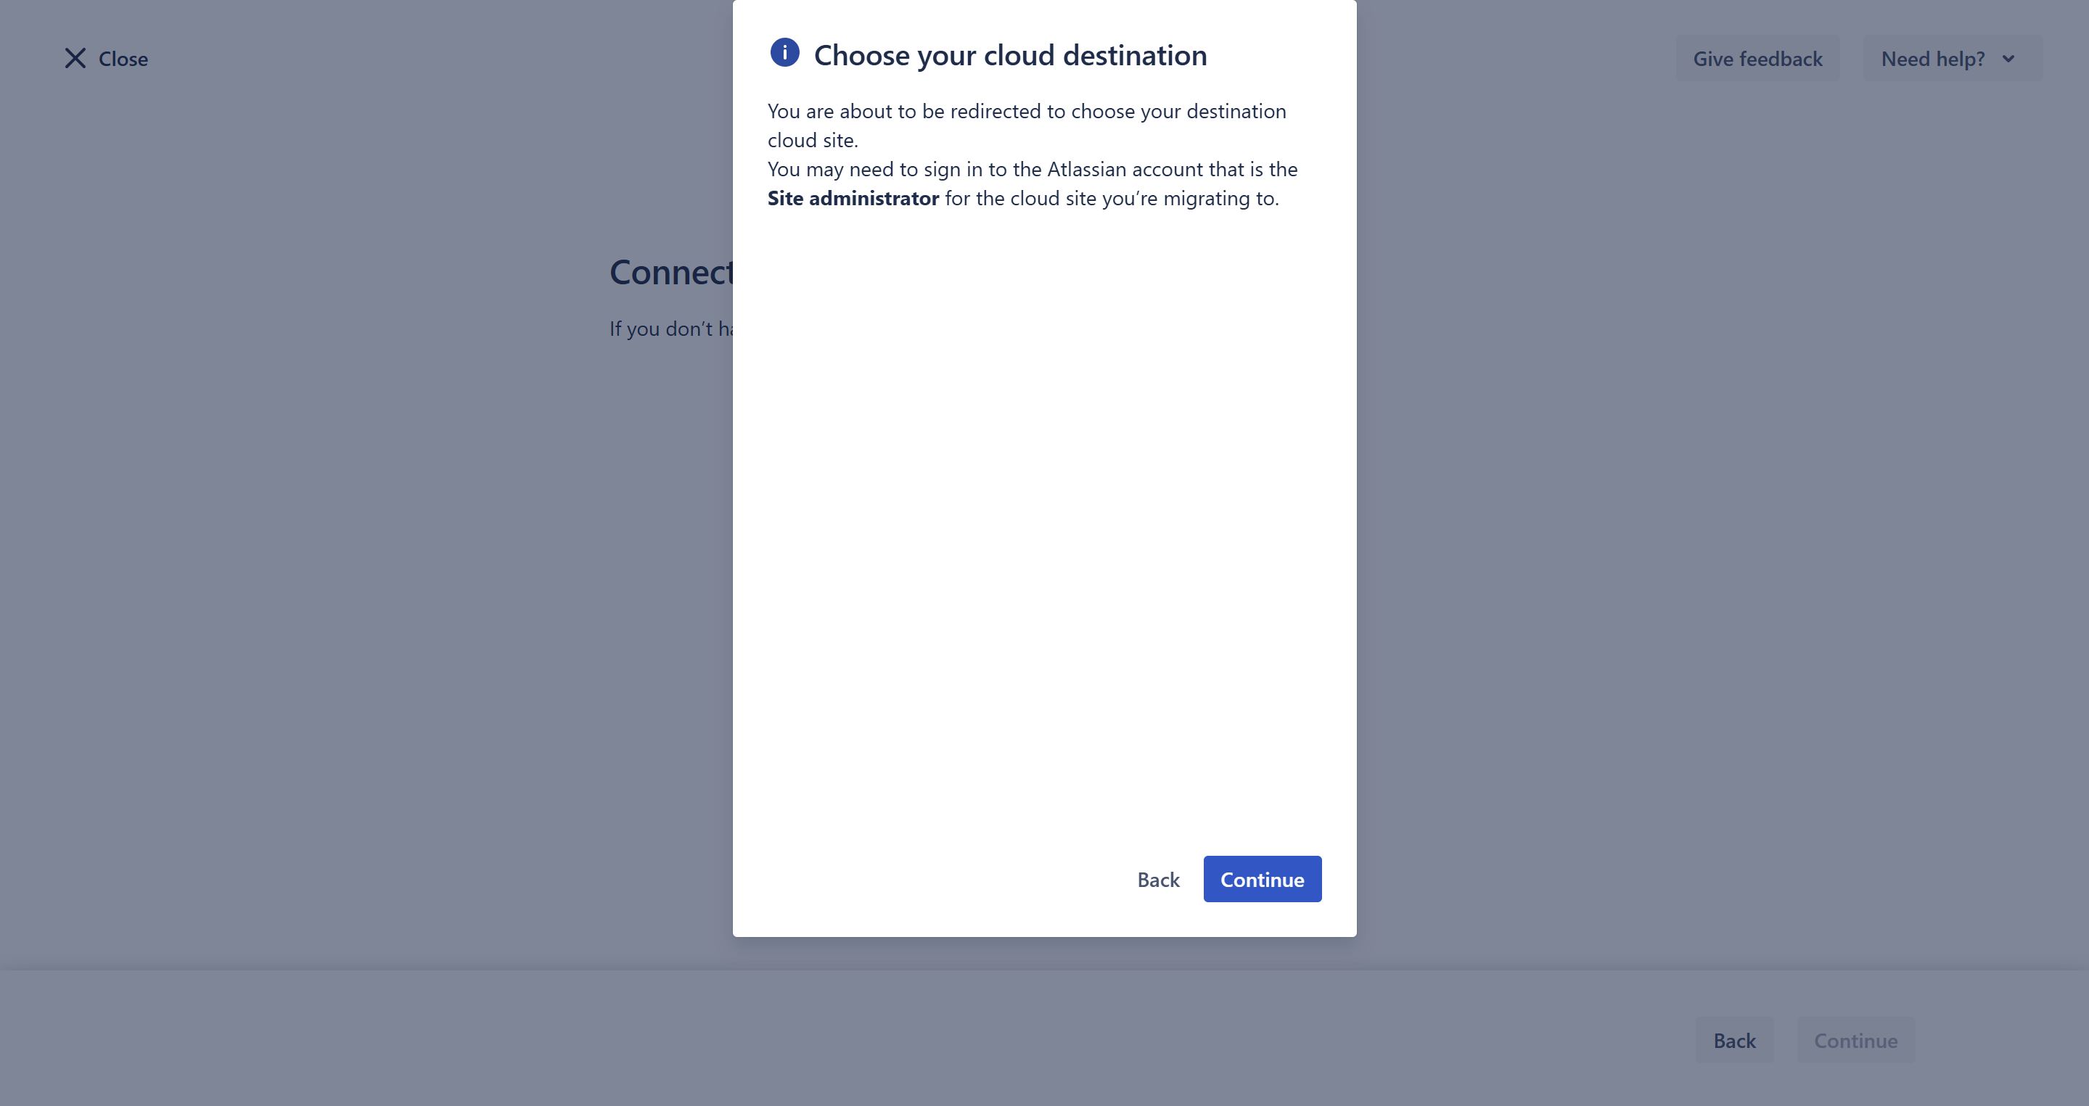The height and width of the screenshot is (1106, 2089).
Task: Click the Need help? chevron arrow
Action: [x=2008, y=58]
